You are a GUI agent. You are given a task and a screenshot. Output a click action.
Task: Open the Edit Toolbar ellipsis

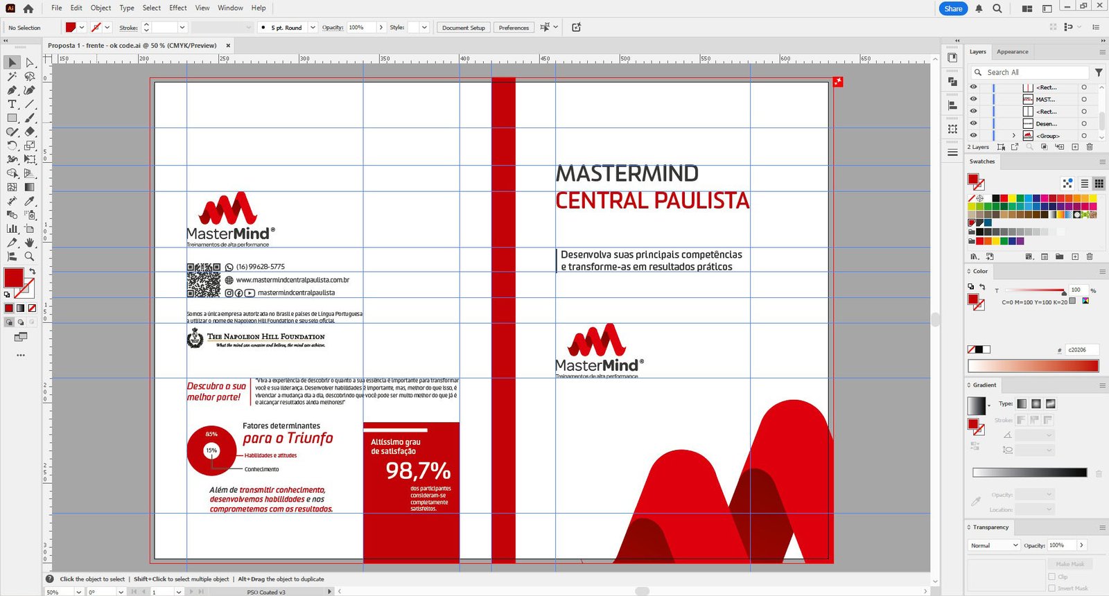pos(21,355)
